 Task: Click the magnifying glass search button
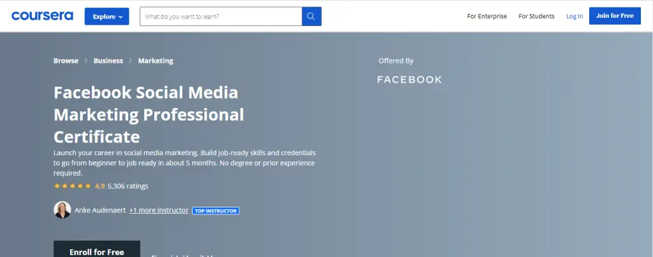[x=311, y=17]
